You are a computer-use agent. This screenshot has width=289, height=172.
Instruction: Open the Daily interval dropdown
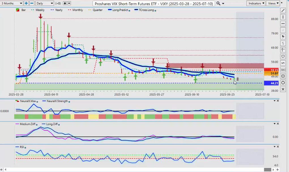pos(45,3)
